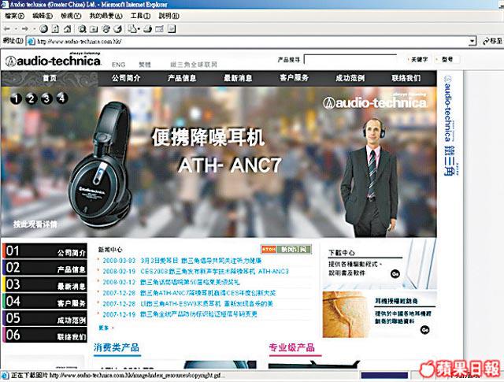Click the Go icon in 下載中心 box
504x382 pixels.
395,273
